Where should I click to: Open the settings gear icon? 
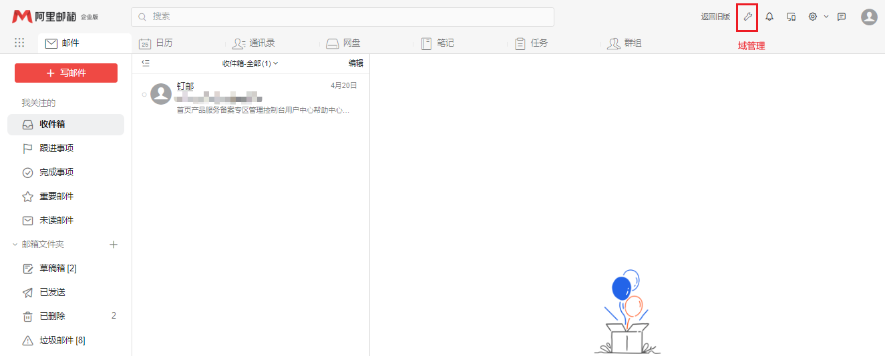tap(813, 17)
